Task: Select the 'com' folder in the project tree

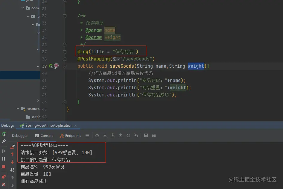Action: [x=33, y=8]
